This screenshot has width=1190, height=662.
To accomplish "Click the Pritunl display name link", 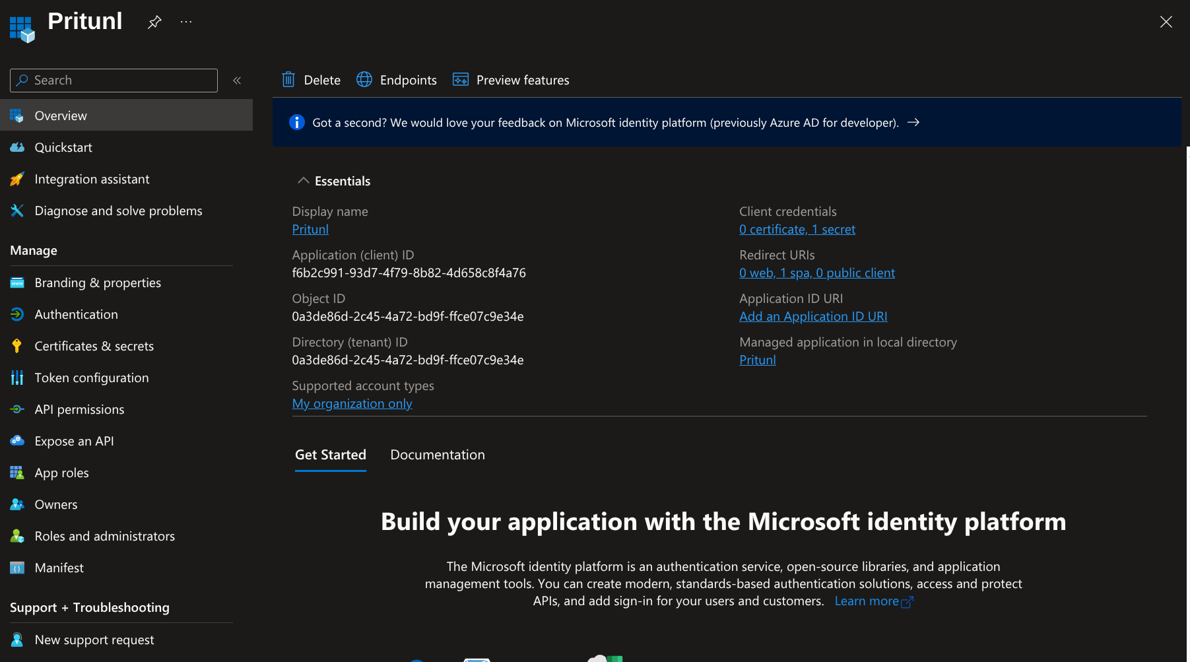I will (x=310, y=229).
